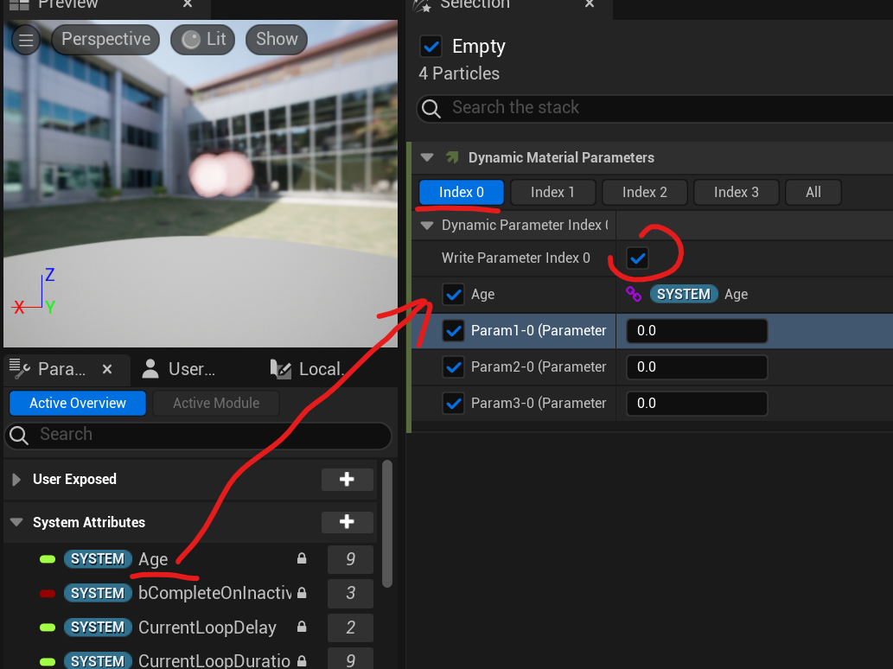Image resolution: width=893 pixels, height=669 pixels.
Task: Switch to the User Parameters tab
Action: (x=180, y=369)
